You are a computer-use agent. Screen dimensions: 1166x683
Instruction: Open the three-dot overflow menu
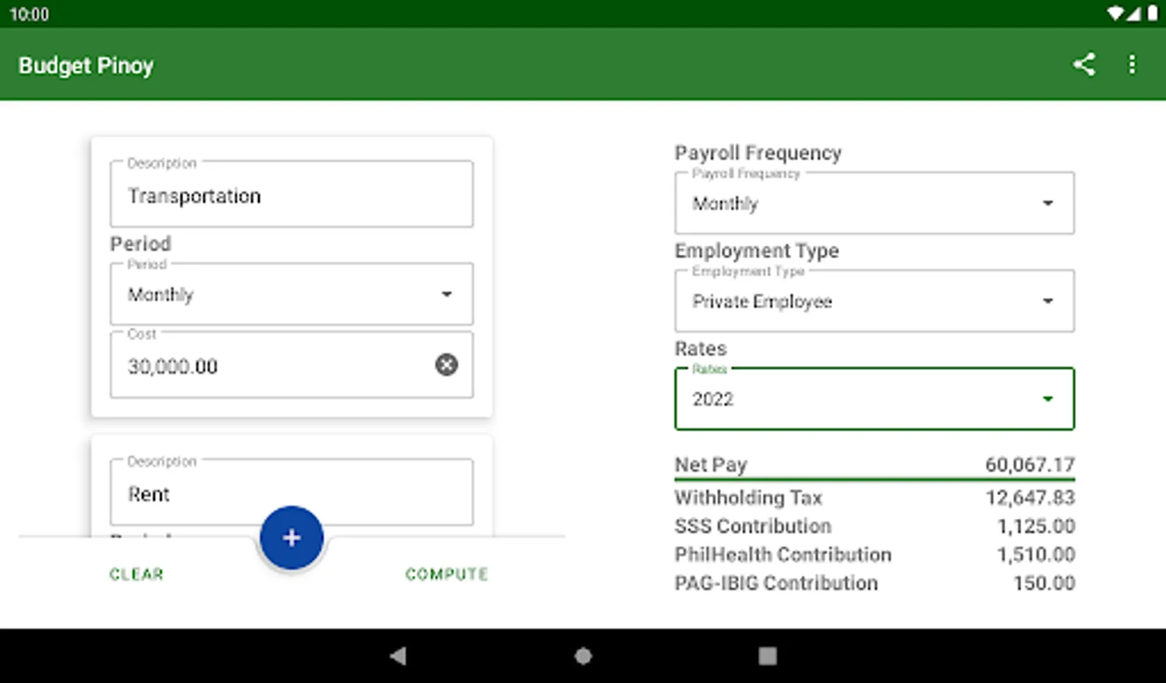[1132, 65]
